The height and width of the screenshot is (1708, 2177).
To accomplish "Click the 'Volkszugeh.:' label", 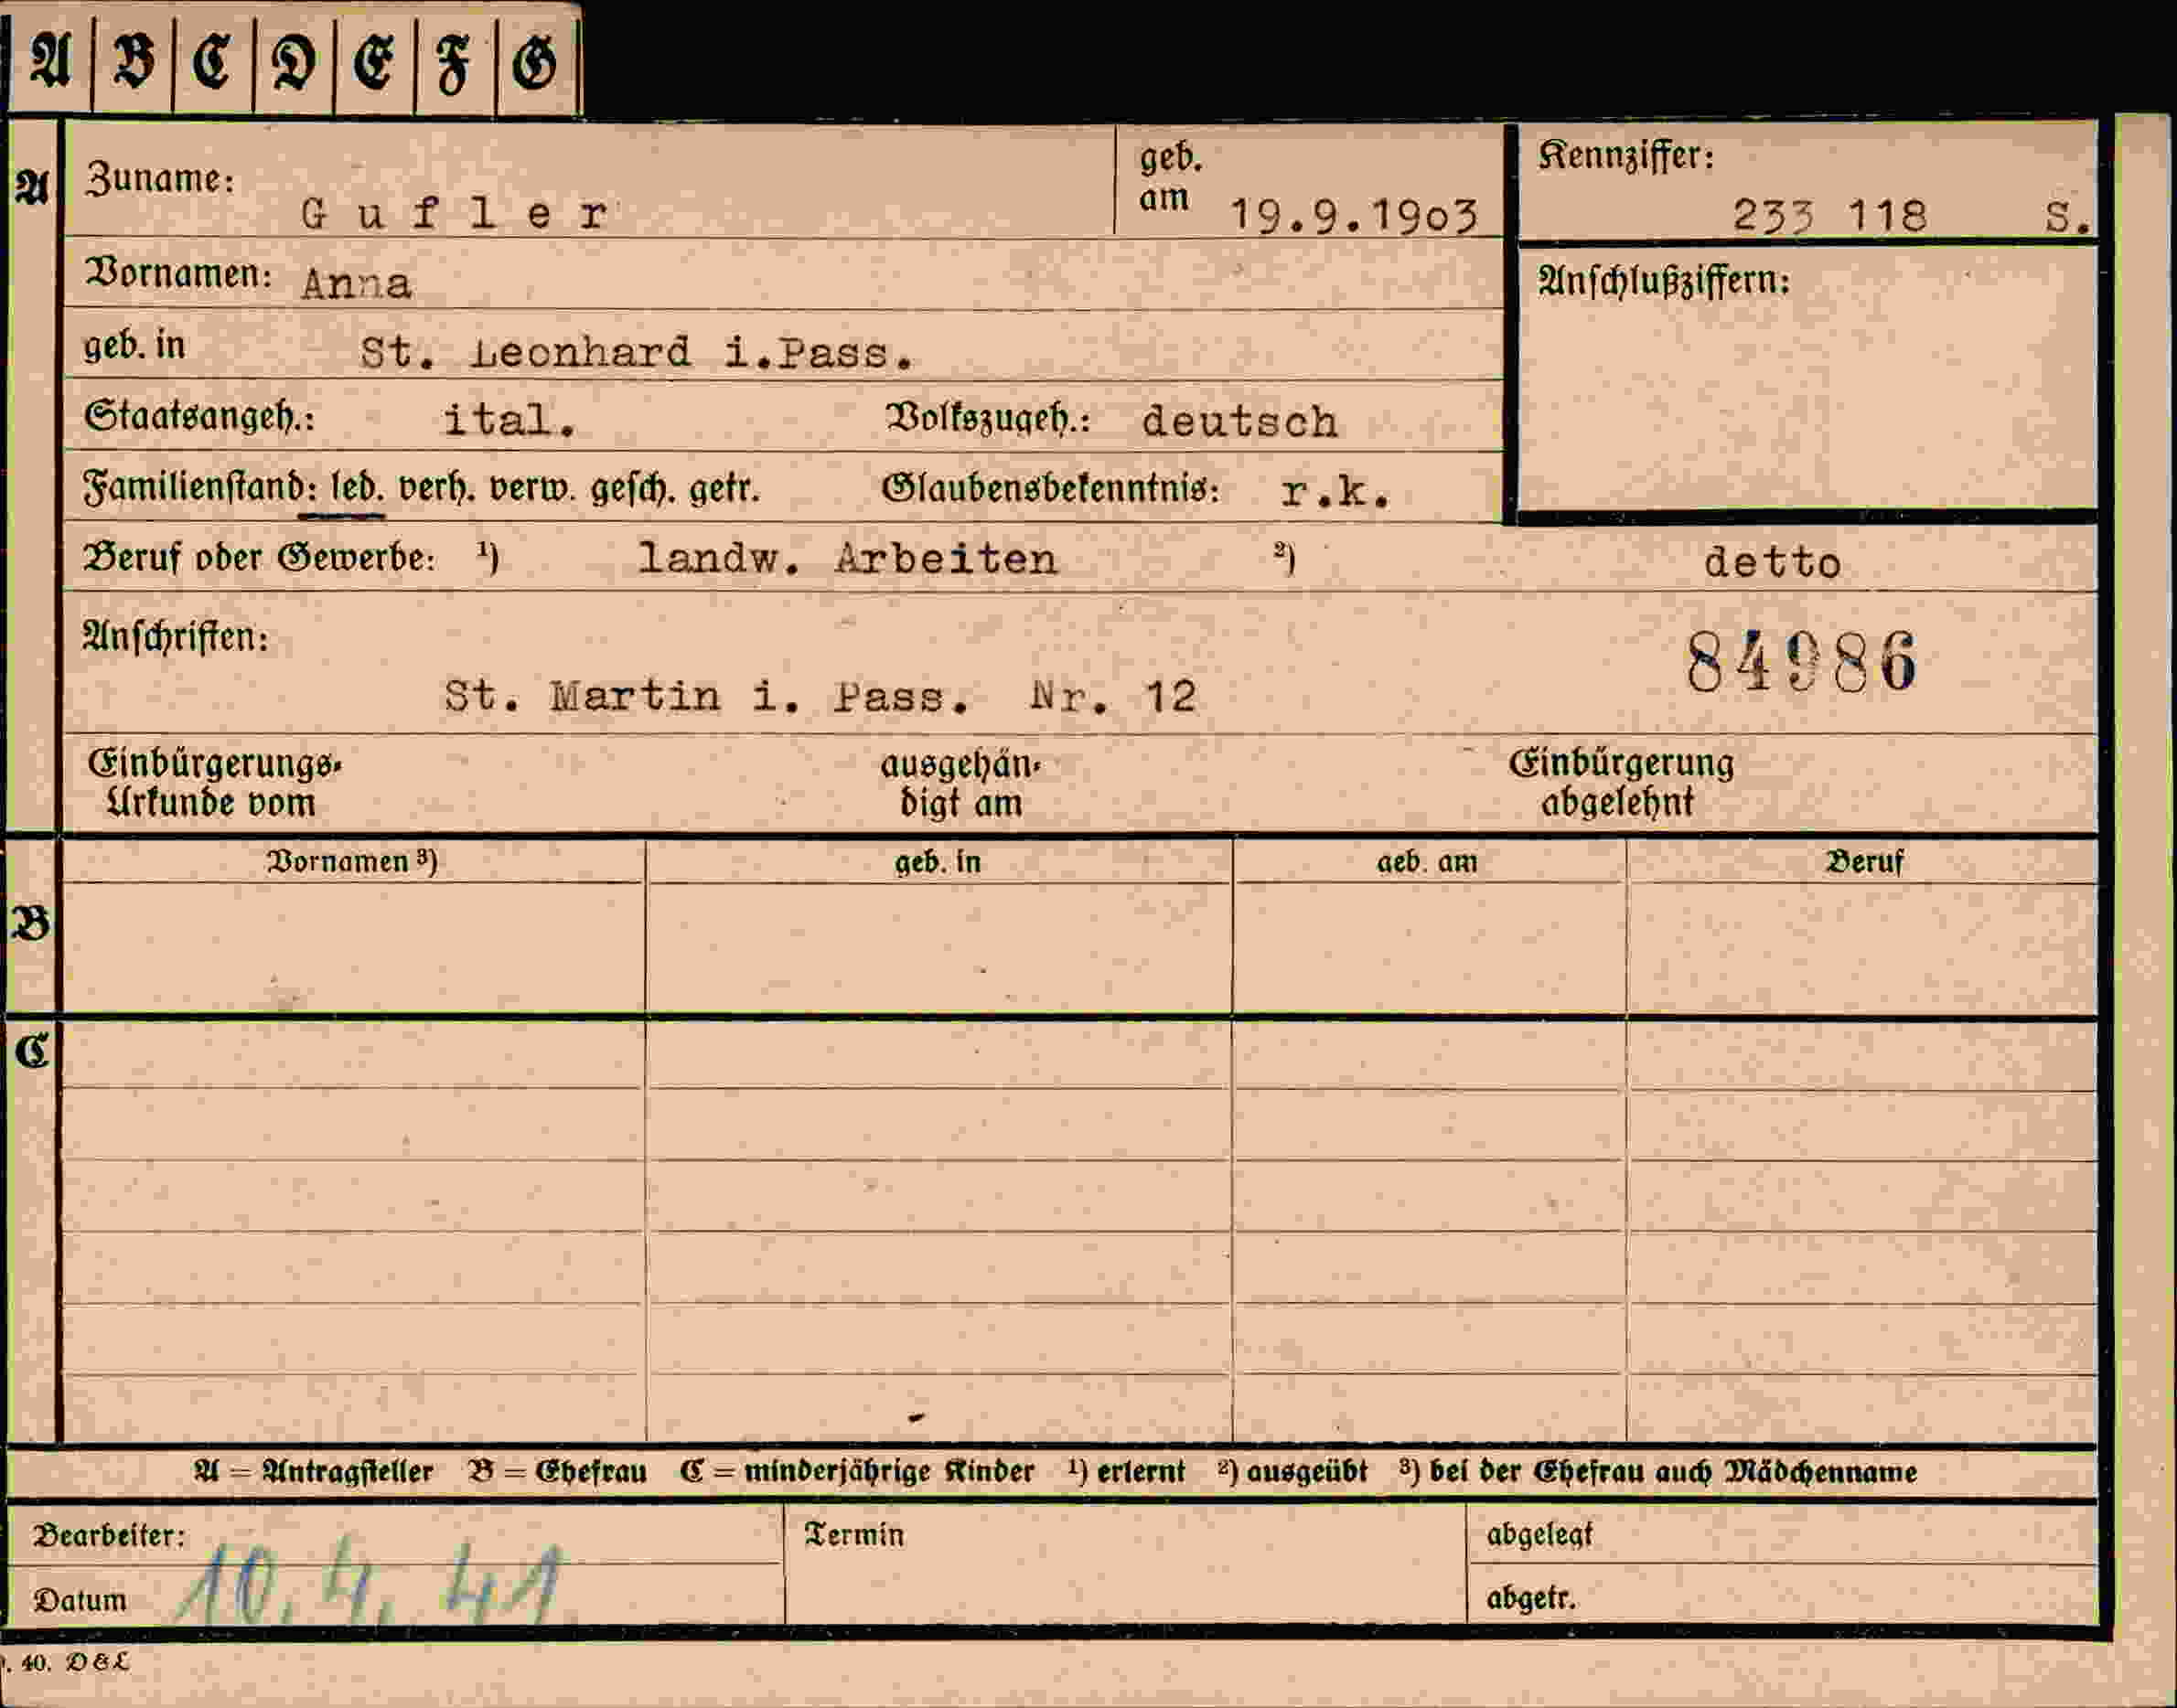I will point(988,419).
